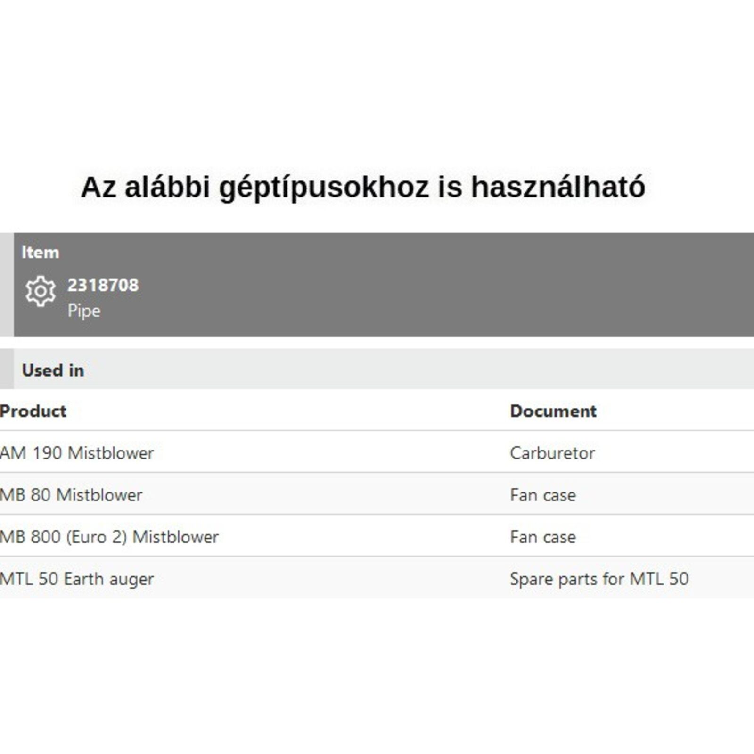This screenshot has height=754, width=754.
Task: Click the Item label in gray header
Action: (41, 253)
